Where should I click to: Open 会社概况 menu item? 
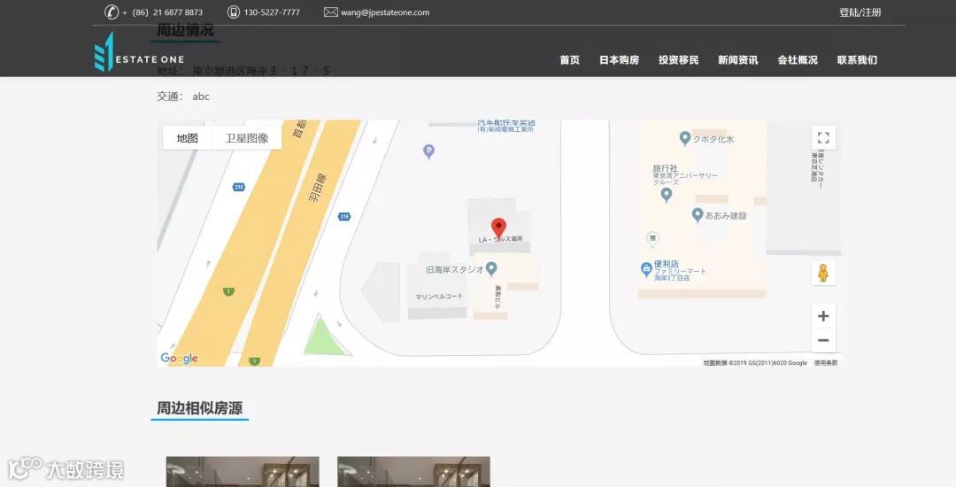click(798, 59)
